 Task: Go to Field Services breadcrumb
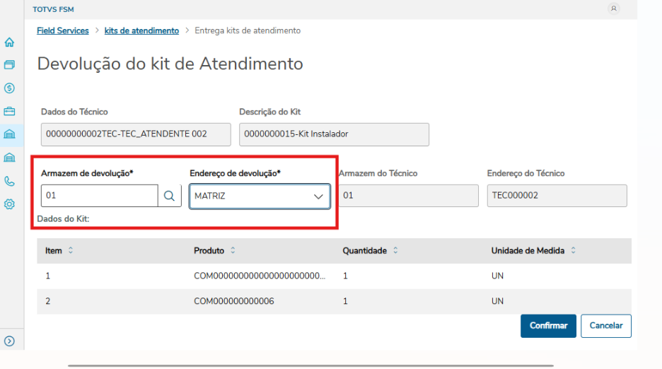[63, 31]
